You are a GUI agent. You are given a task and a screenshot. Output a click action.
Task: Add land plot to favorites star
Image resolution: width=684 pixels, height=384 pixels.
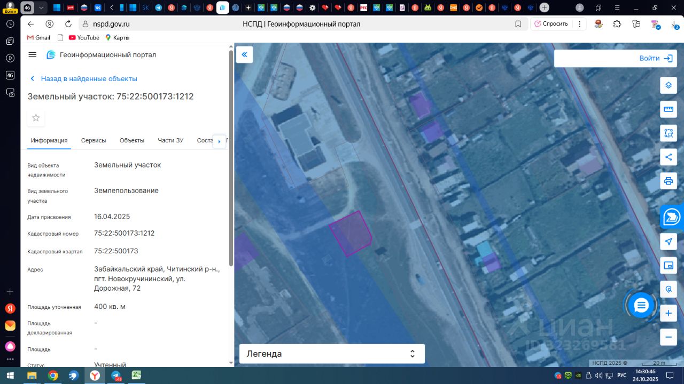(36, 118)
